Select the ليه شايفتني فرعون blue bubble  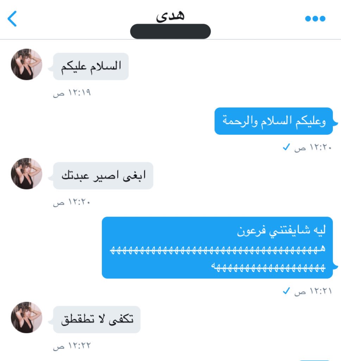click(217, 248)
